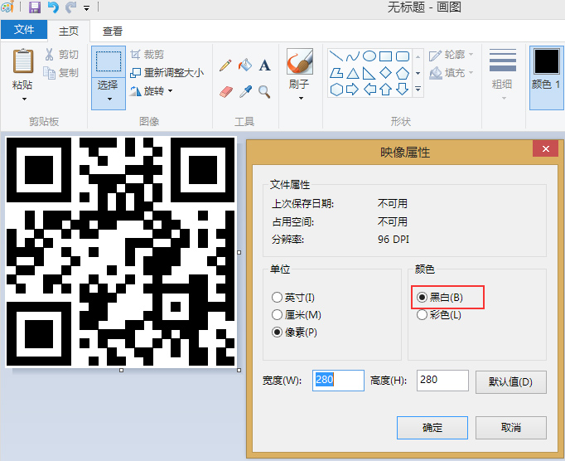Select the Pencil tool
This screenshot has width=565, height=461.
tap(225, 66)
